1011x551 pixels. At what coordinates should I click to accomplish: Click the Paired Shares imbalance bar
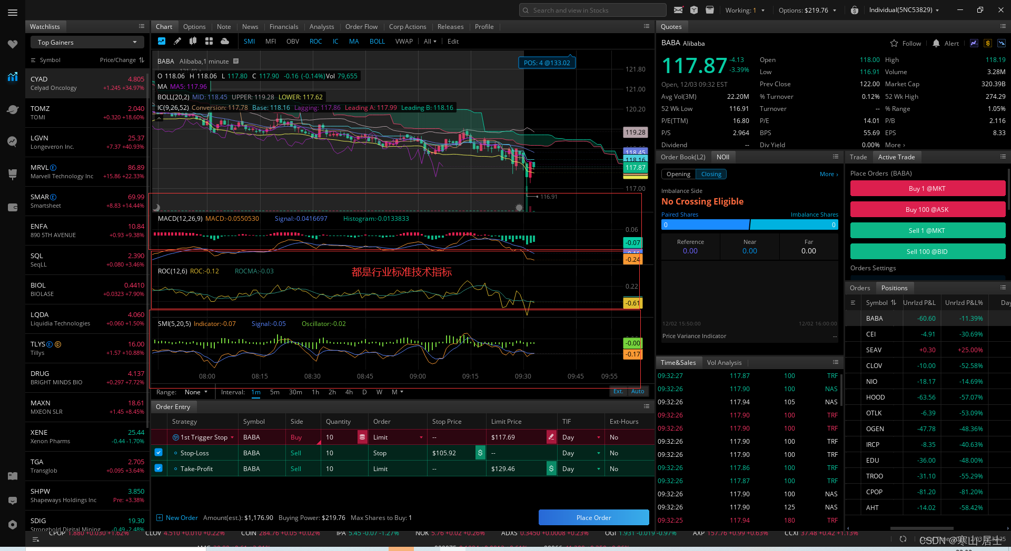705,225
